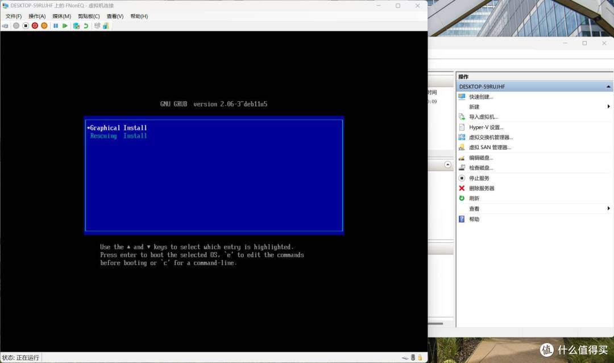
Task: Click 停止服务 in the actions pane
Action: (x=479, y=178)
